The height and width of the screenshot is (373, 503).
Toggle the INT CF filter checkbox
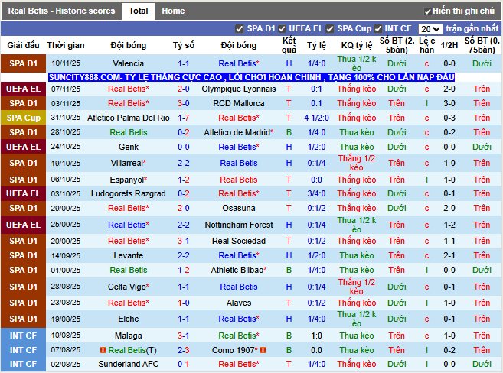378,29
